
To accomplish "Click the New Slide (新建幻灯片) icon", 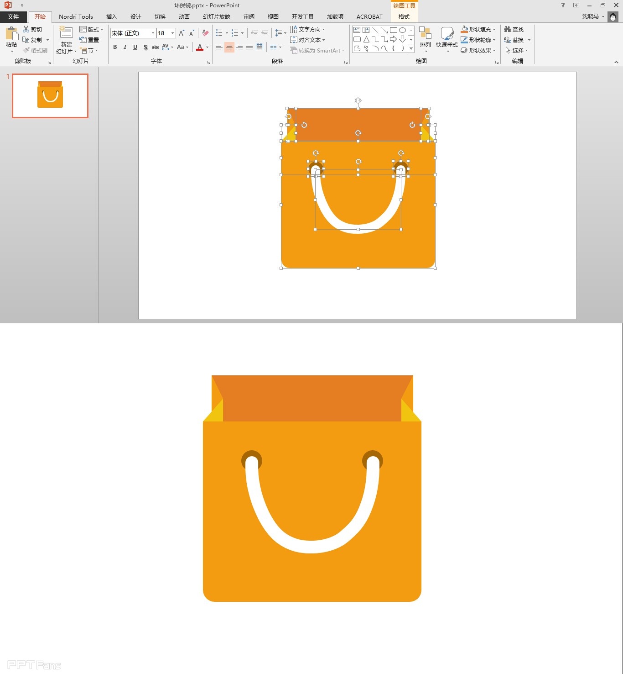I will coord(66,34).
